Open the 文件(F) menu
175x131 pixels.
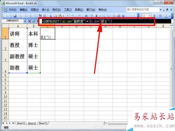click(13, 10)
